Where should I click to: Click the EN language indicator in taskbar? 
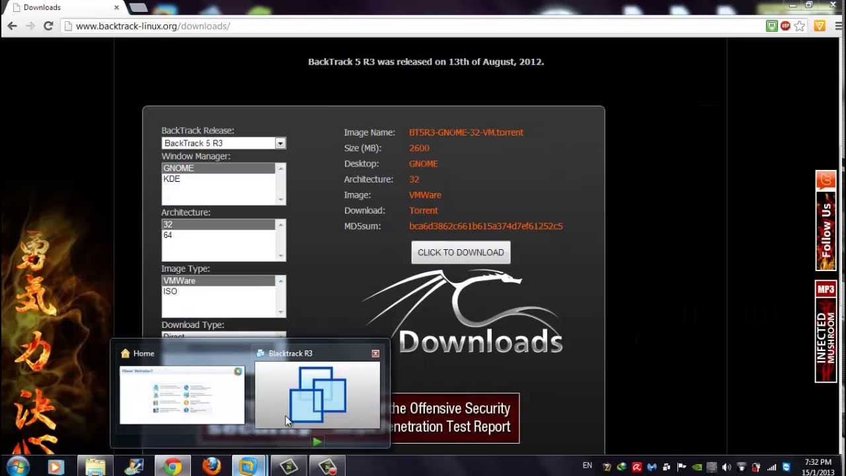pyautogui.click(x=587, y=466)
